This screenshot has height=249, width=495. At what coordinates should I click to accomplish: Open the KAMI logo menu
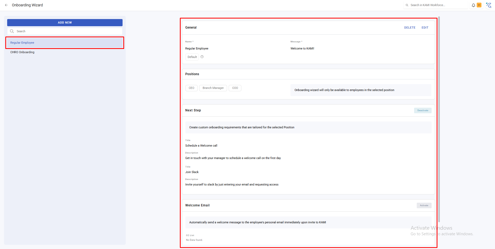[x=489, y=5]
